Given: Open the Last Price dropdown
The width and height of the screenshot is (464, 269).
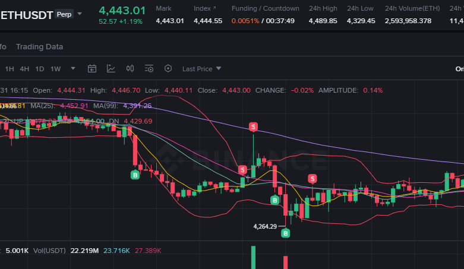Looking at the screenshot, I should point(201,69).
